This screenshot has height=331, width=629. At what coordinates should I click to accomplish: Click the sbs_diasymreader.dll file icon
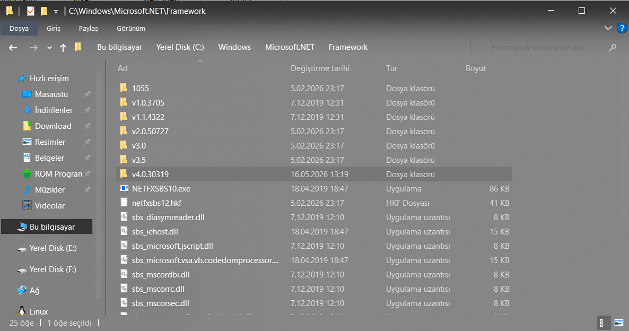pyautogui.click(x=124, y=217)
